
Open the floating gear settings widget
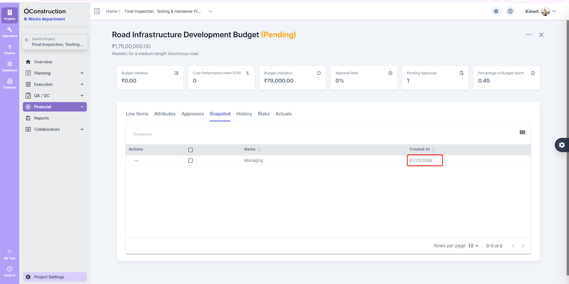point(562,145)
